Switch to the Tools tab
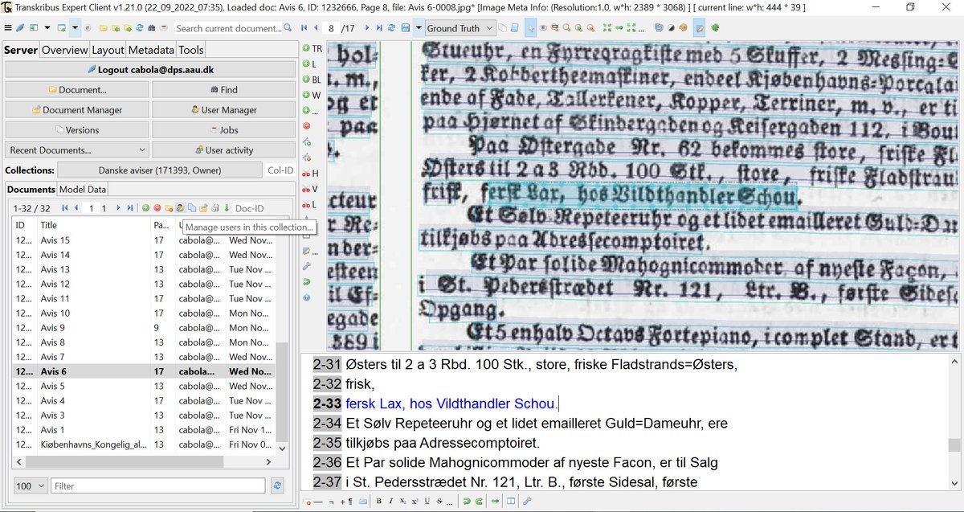964x512 pixels. [191, 50]
